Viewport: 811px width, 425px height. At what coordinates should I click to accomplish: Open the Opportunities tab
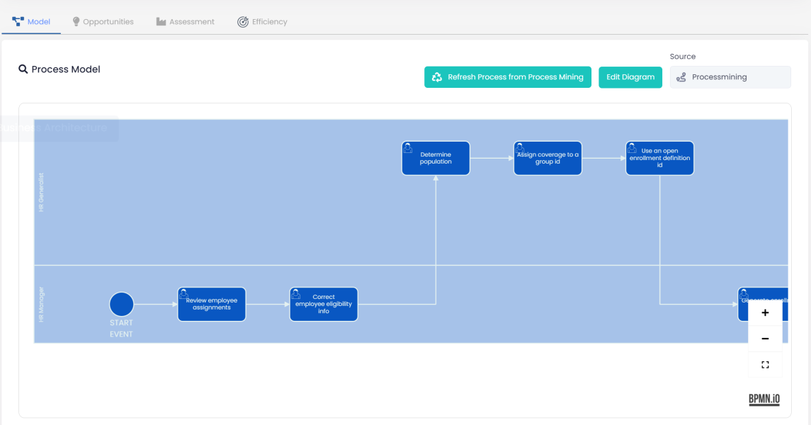(103, 21)
